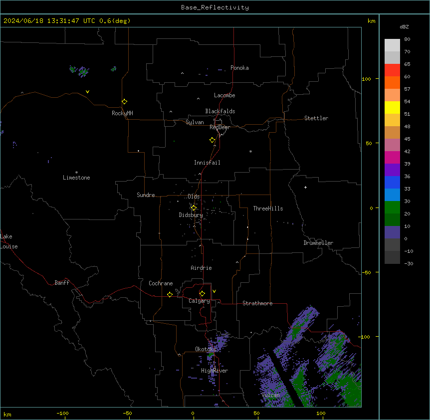
Task: Click the Vulcan city label
Action: [271, 395]
